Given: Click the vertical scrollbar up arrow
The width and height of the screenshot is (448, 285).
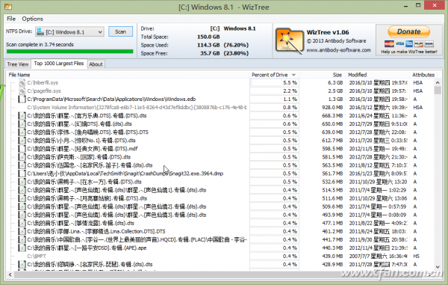Looking at the screenshot, I should pyautogui.click(x=438, y=83).
